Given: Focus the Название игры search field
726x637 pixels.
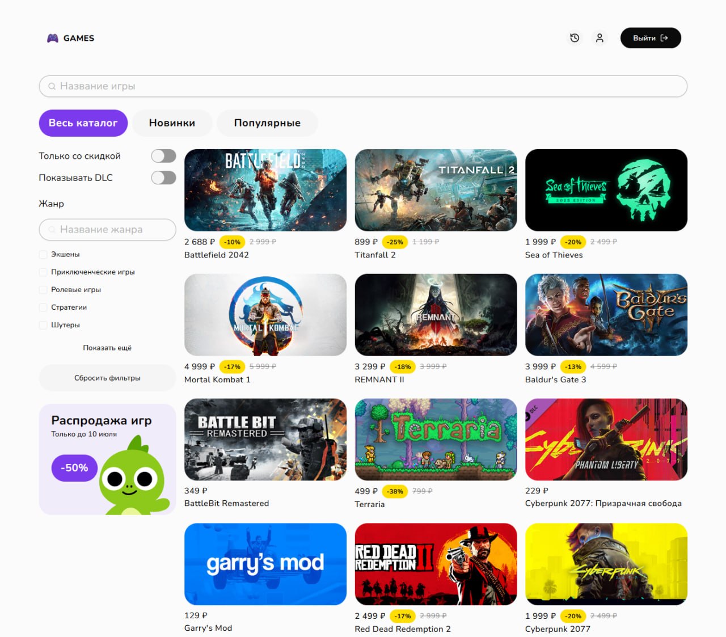Looking at the screenshot, I should [x=363, y=86].
